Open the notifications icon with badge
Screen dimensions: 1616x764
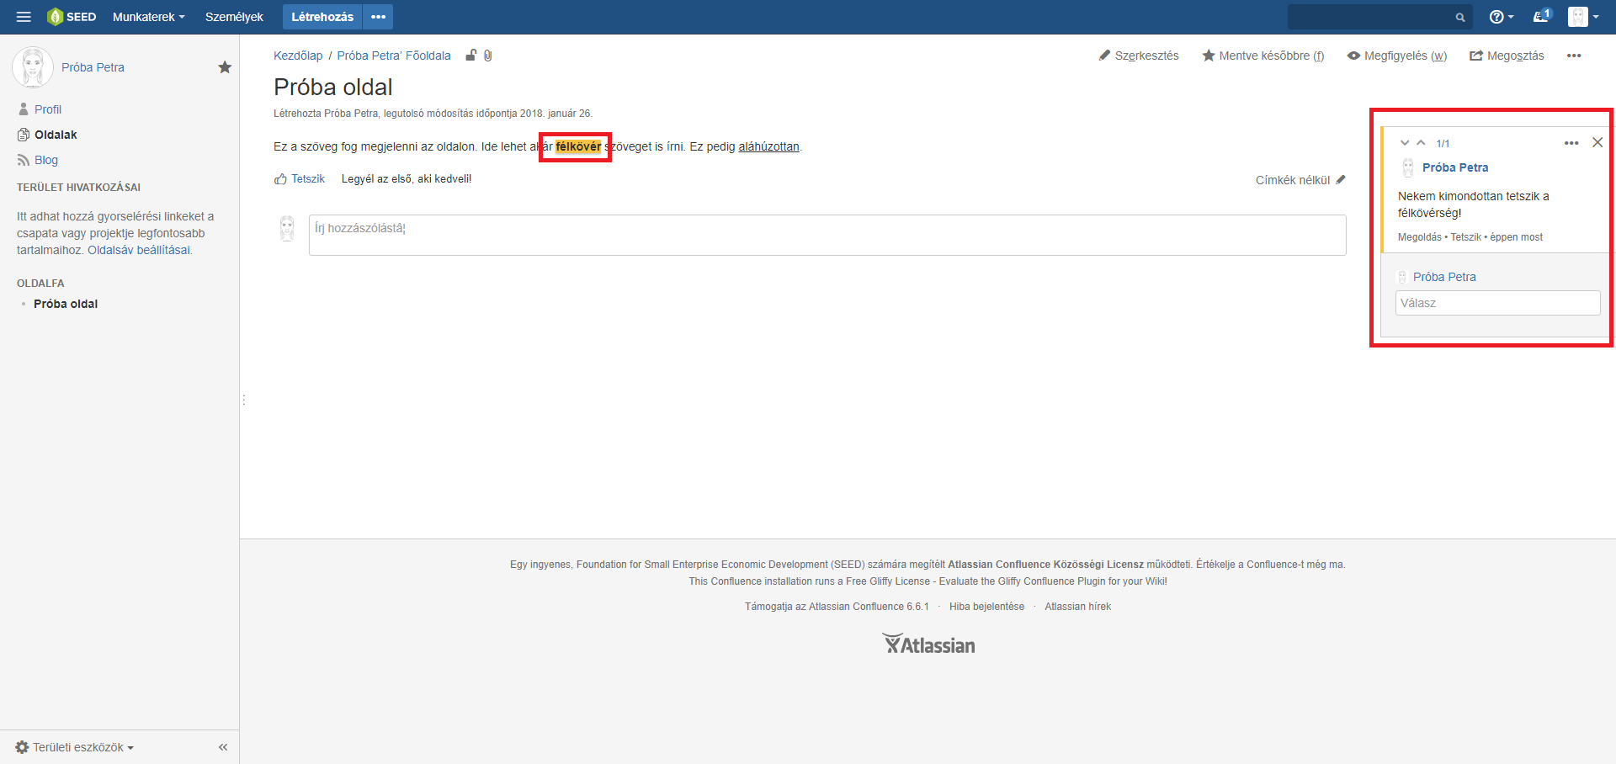click(1541, 16)
